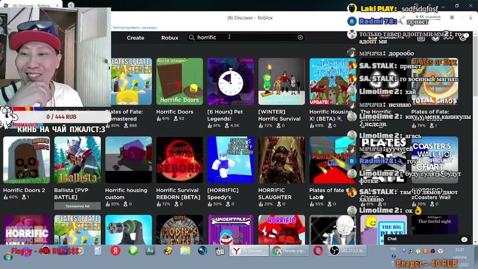This screenshot has height=269, width=478.
Task: Open the Horrific Survival REBORN [BETA] thumbnail
Action: pyautogui.click(x=180, y=160)
